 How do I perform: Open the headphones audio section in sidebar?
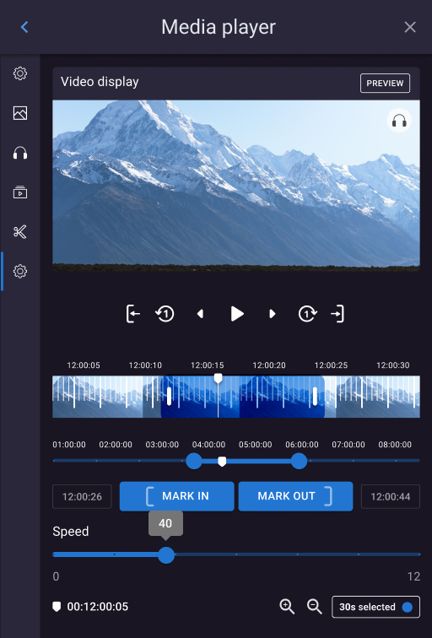(x=20, y=153)
